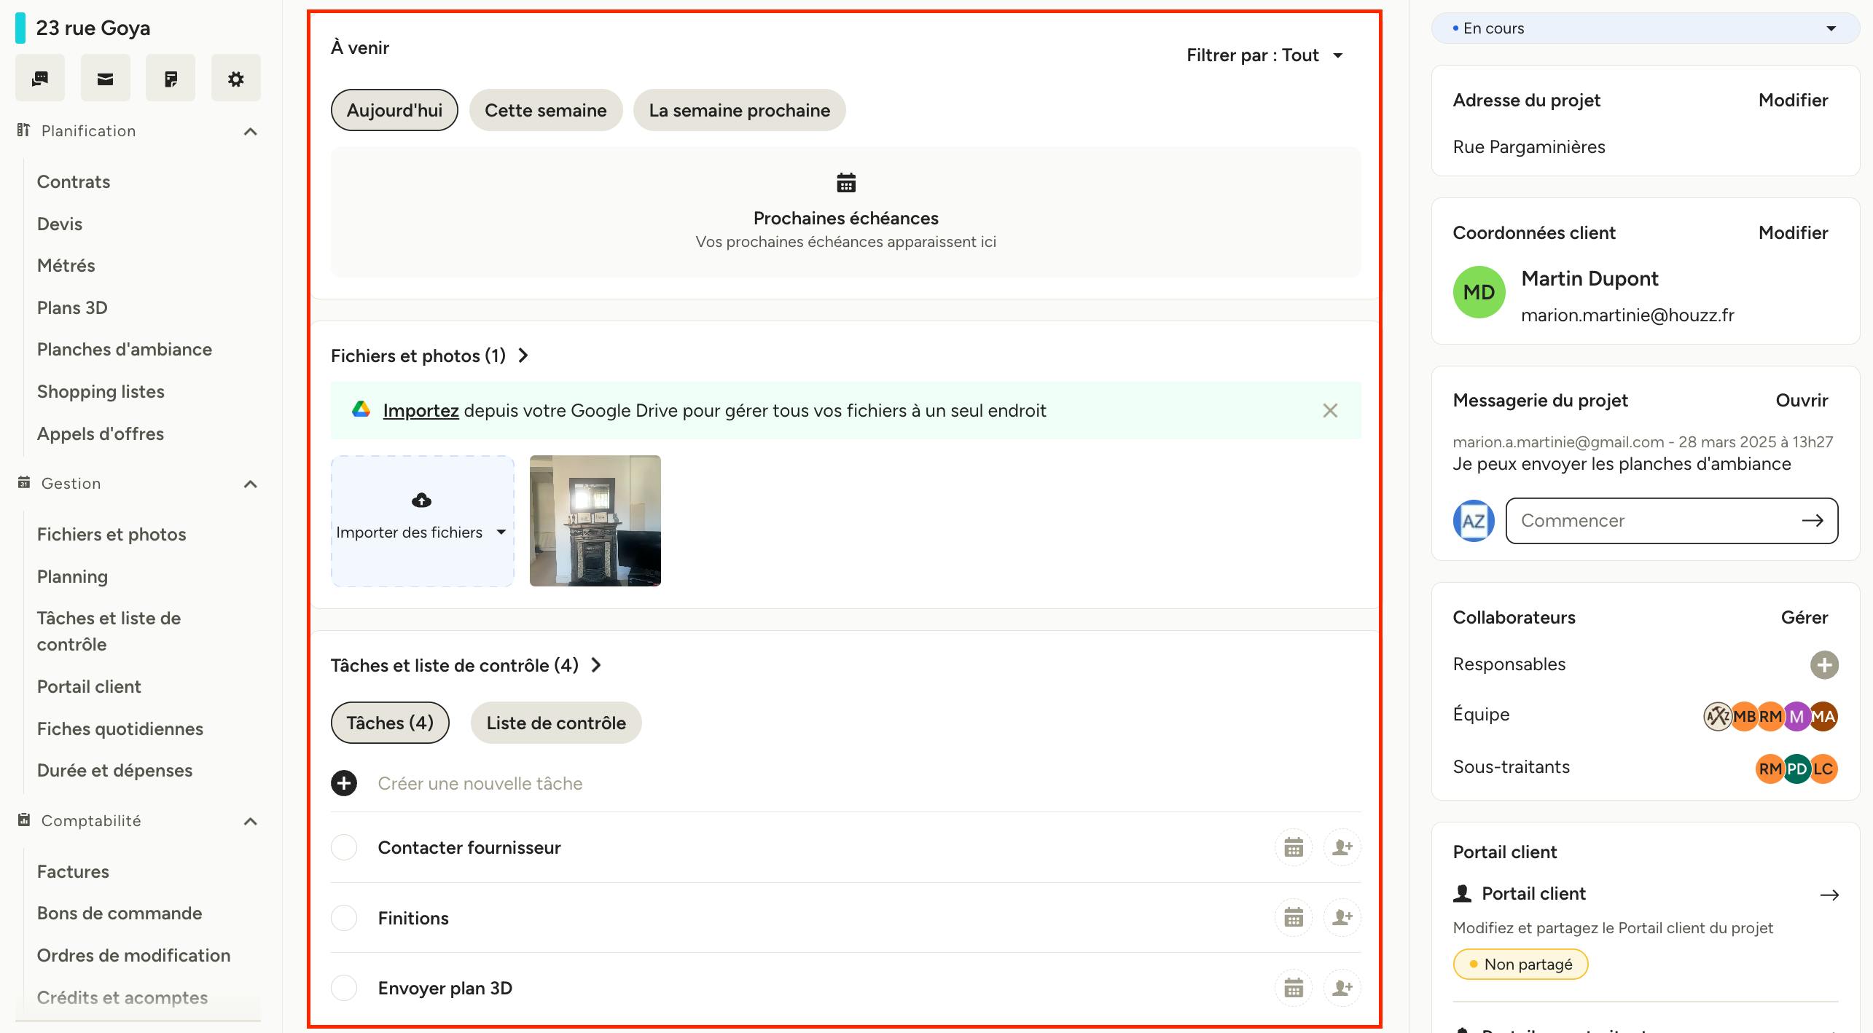Mark Contacter fournisseur task as complete
Image resolution: width=1873 pixels, height=1033 pixels.
[x=344, y=847]
